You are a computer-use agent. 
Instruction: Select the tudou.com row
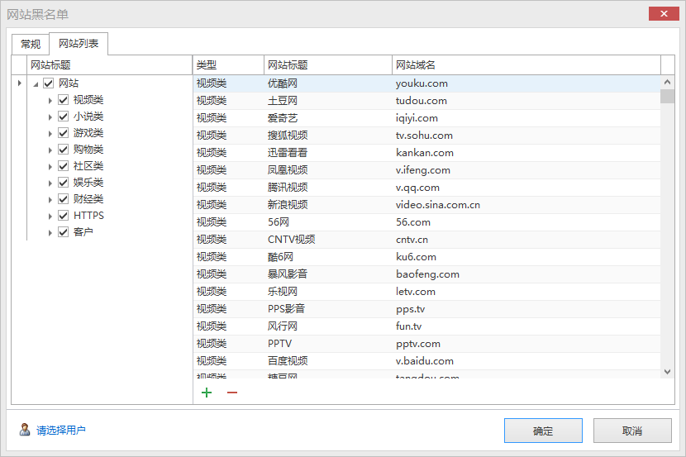pyautogui.click(x=426, y=101)
